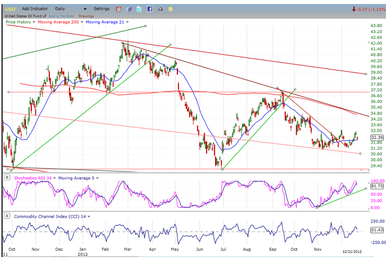386x260 pixels.
Task: Expand Moving Average 200 options
Action: coord(82,22)
